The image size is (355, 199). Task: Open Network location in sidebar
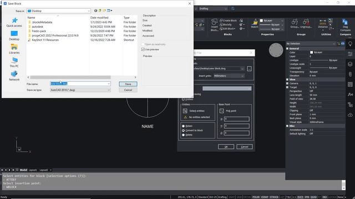14,76
